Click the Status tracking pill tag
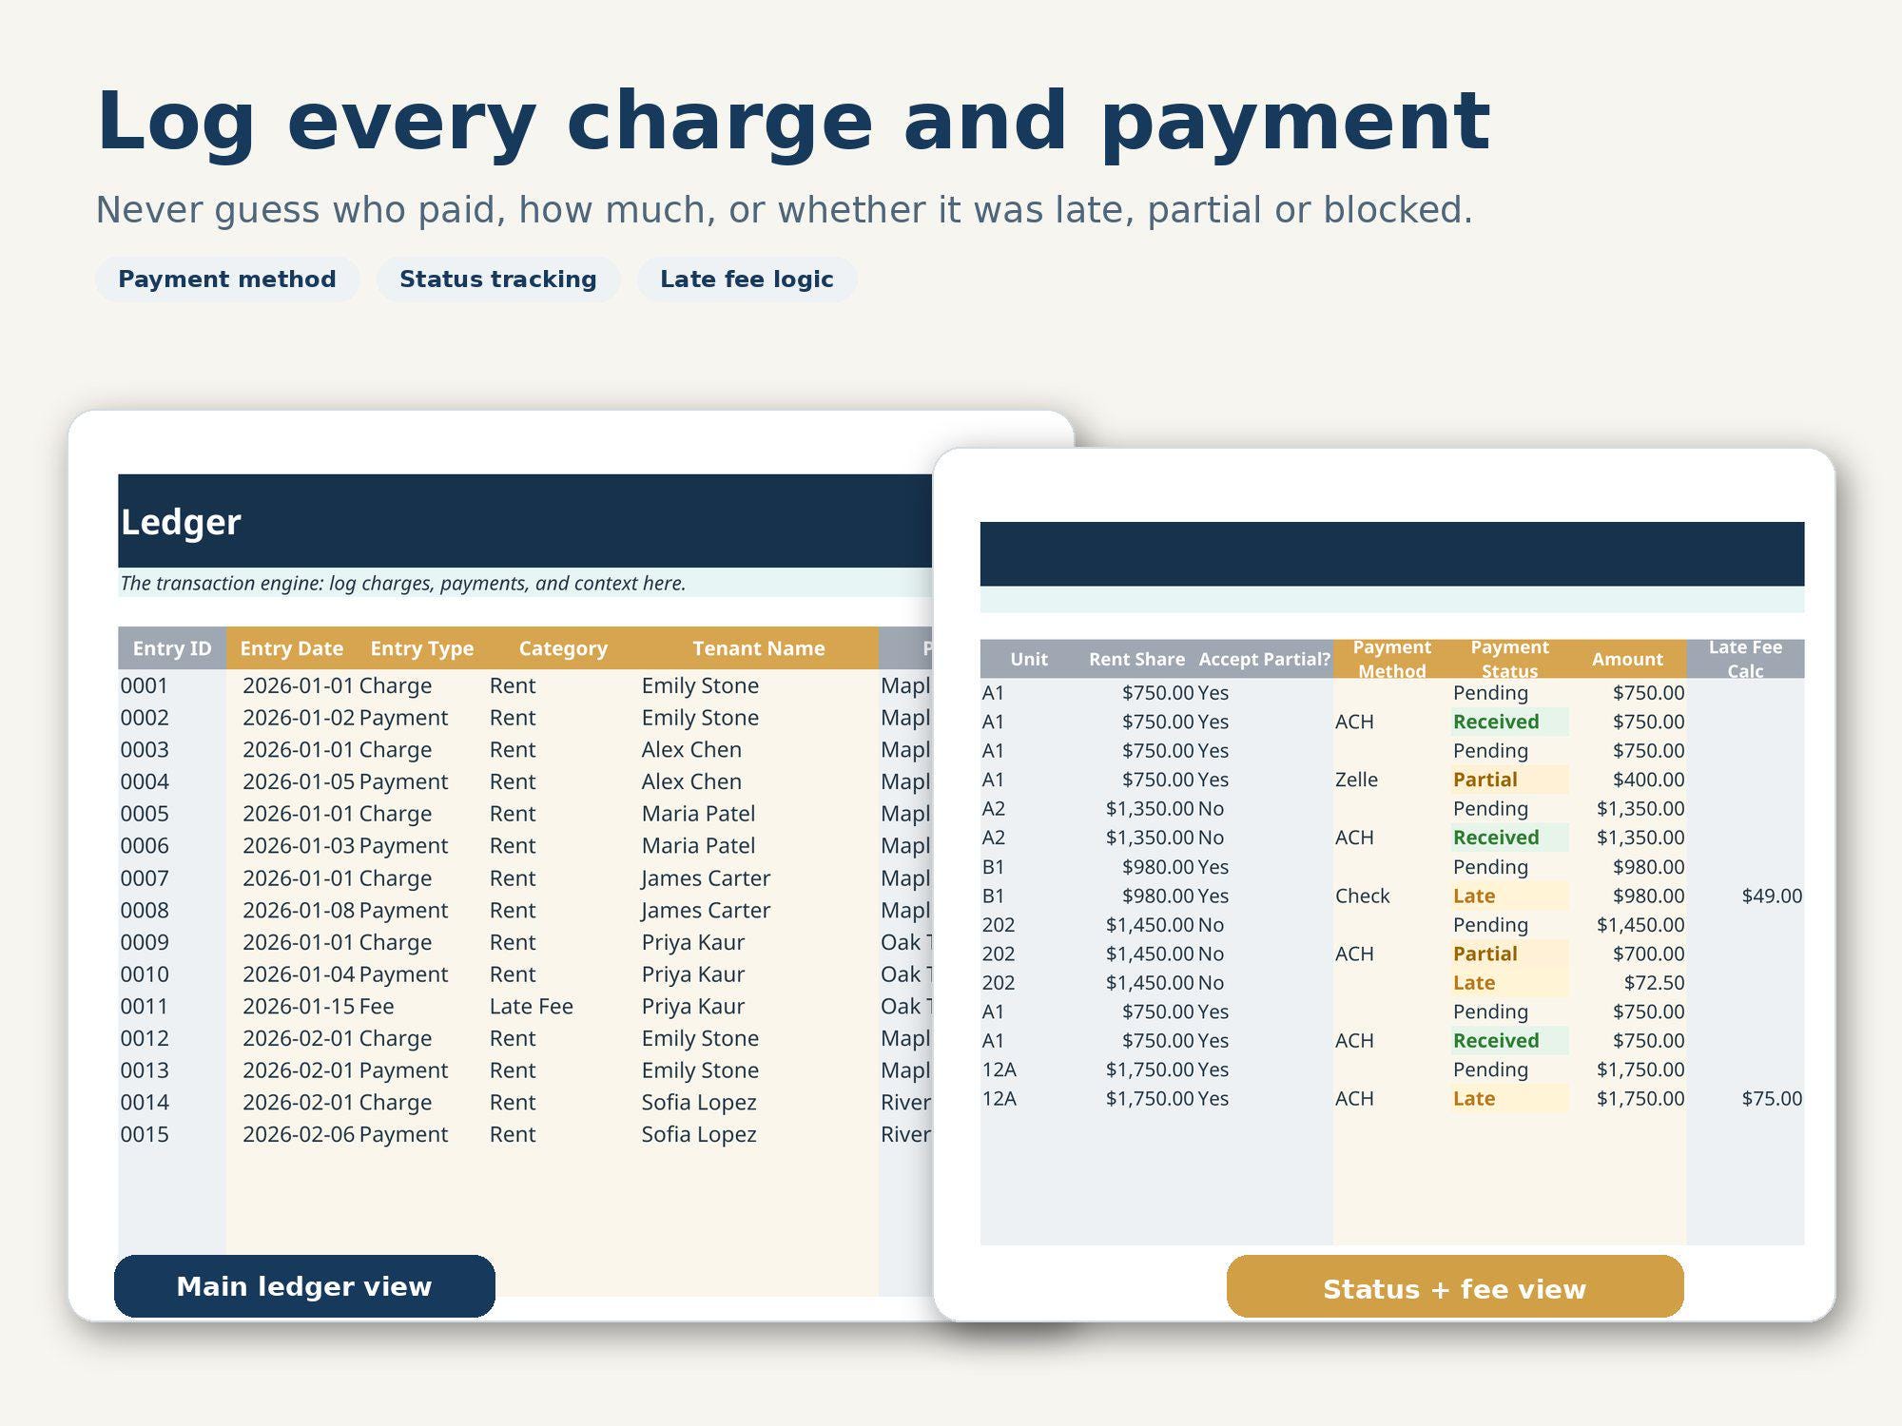1902x1426 pixels. click(498, 279)
